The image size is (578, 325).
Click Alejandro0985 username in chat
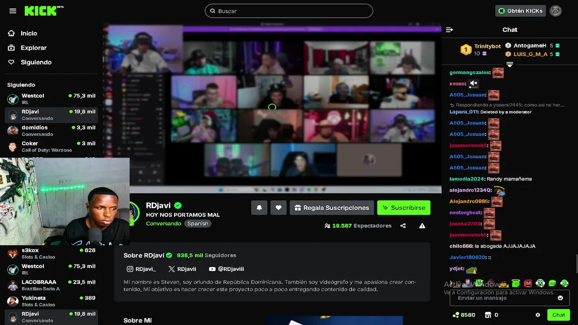(470, 201)
